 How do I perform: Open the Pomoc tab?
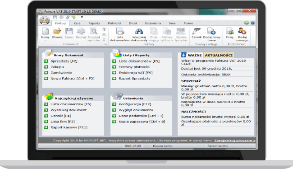pyautogui.click(x=188, y=23)
